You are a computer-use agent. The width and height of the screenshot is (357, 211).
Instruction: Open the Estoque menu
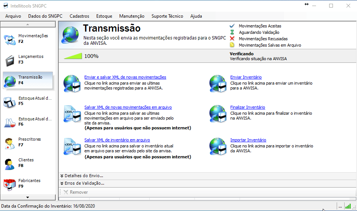[104, 16]
